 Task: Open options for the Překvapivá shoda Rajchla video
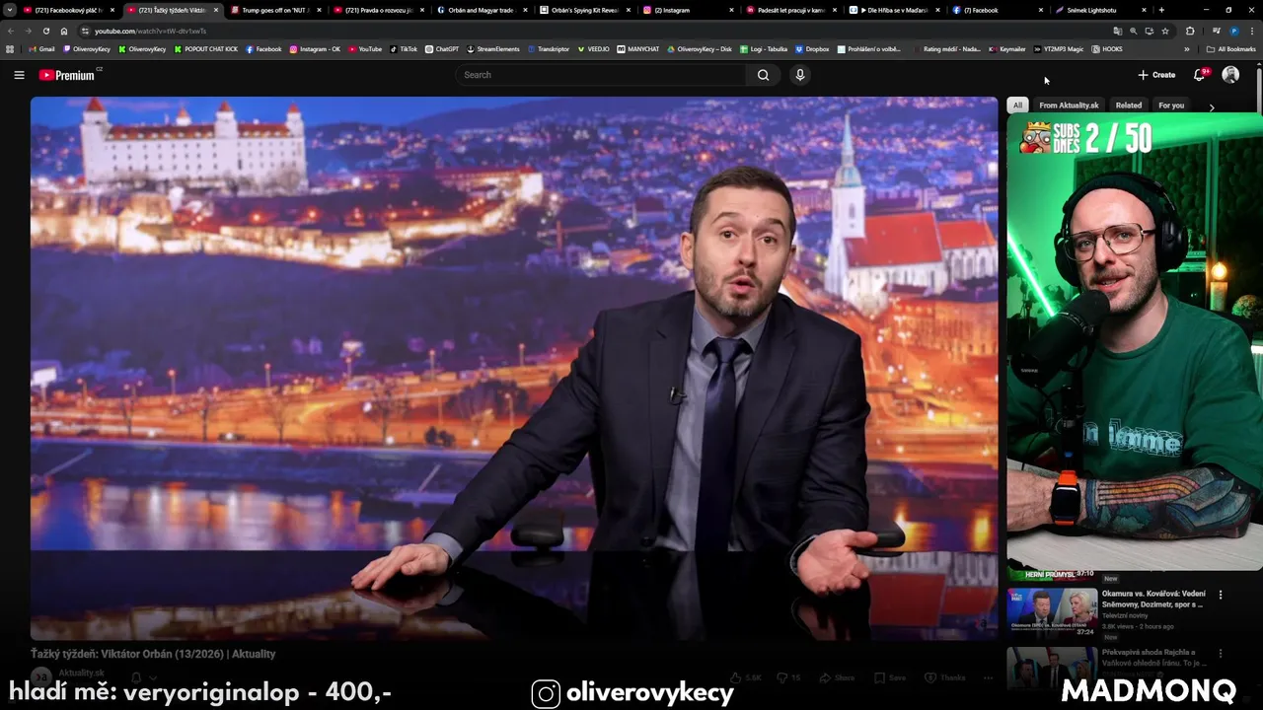tap(1221, 653)
